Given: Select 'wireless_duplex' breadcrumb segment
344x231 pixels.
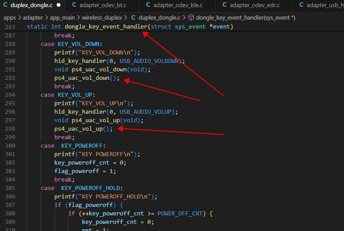Looking at the screenshot, I should pos(102,18).
